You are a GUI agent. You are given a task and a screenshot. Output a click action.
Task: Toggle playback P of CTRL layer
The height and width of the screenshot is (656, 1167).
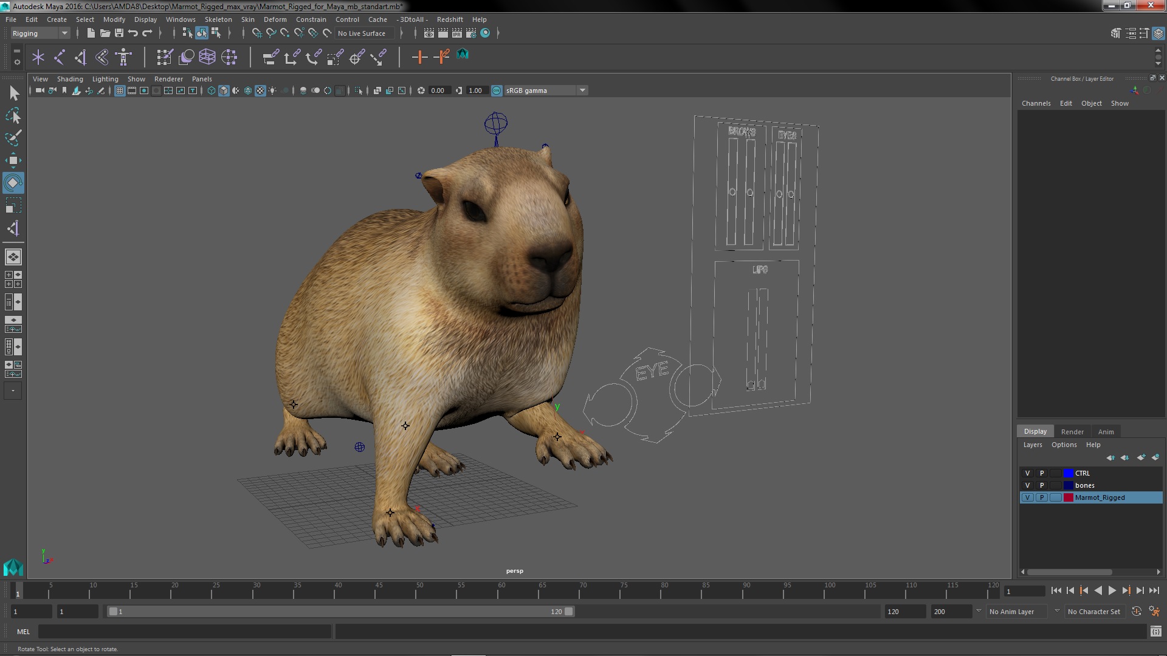[1041, 473]
